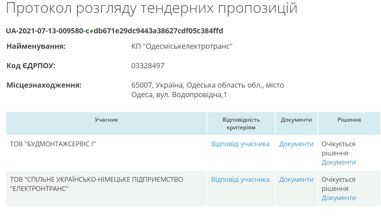This screenshot has width=381, height=221.
Task: Click the tender ID UA-2021-07-13-009580-c
Action: (x=48, y=31)
